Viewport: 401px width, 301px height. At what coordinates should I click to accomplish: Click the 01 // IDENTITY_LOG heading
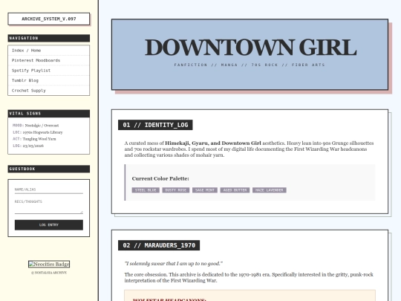pyautogui.click(x=155, y=125)
